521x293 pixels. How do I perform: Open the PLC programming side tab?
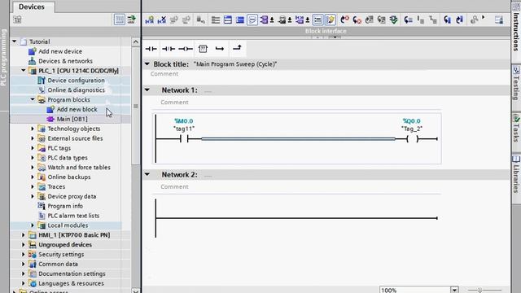(x=4, y=56)
